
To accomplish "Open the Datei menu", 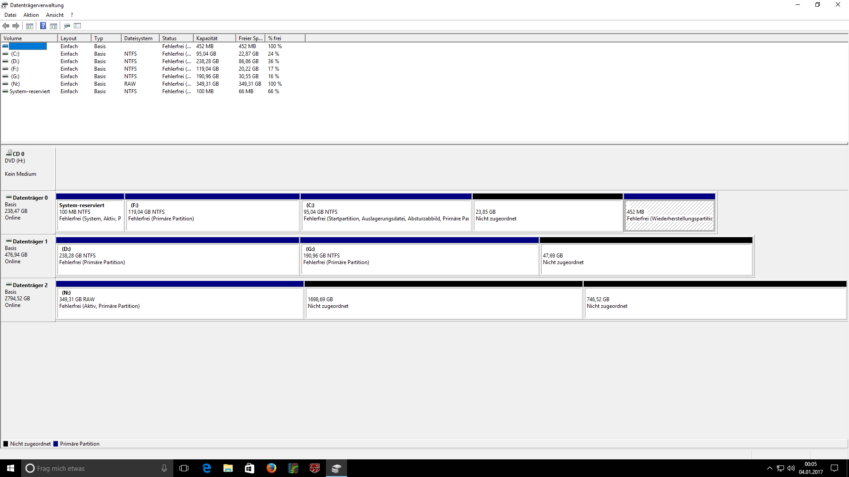I will click(10, 15).
